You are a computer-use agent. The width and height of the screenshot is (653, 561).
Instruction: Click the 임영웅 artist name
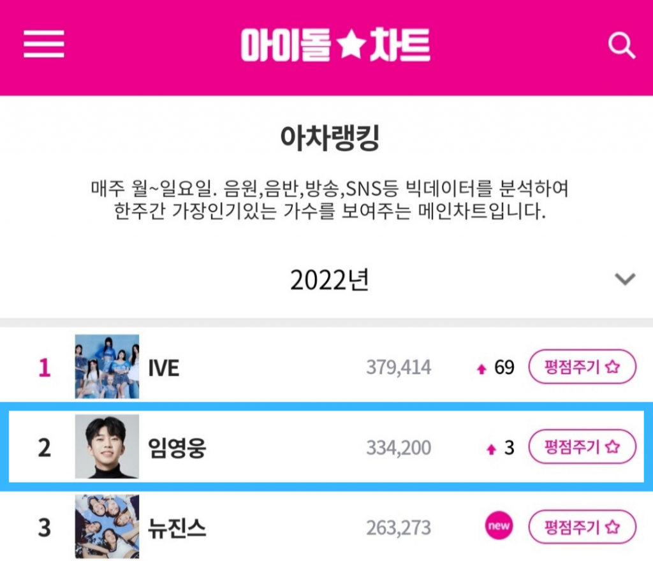click(177, 448)
